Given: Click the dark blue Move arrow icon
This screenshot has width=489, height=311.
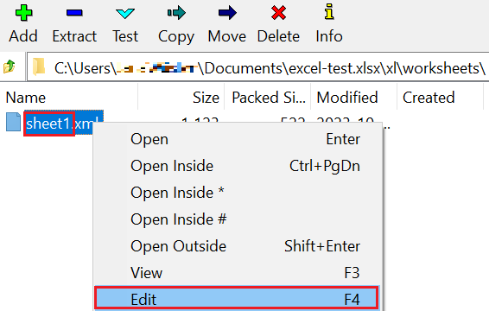Looking at the screenshot, I should tap(227, 13).
